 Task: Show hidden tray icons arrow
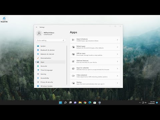(140, 103)
